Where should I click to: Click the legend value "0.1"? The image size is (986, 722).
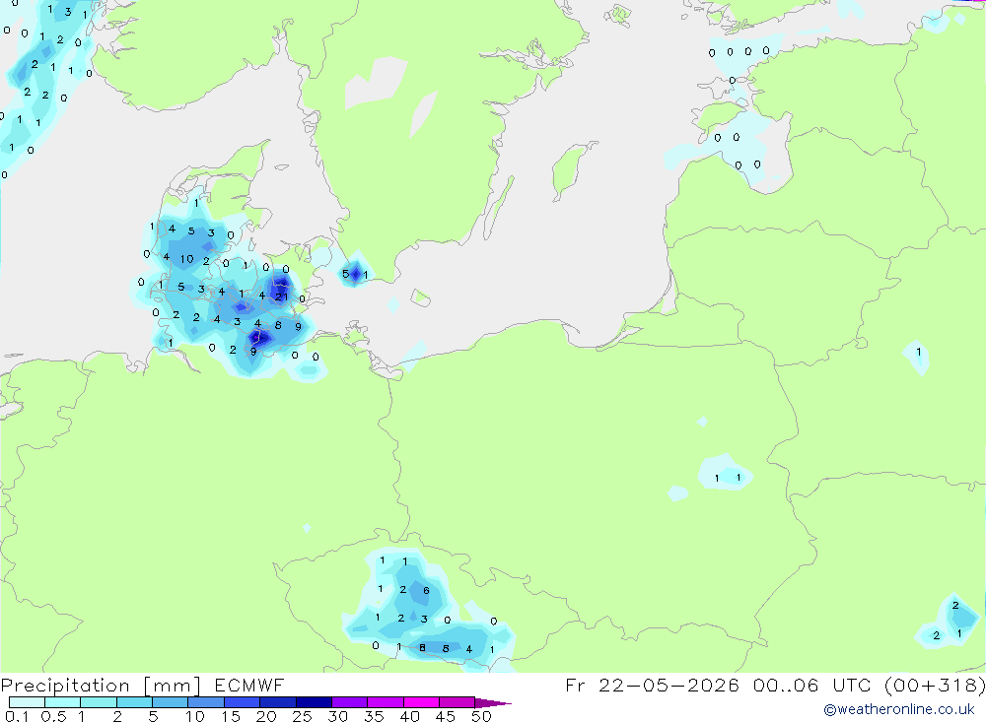pyautogui.click(x=17, y=716)
